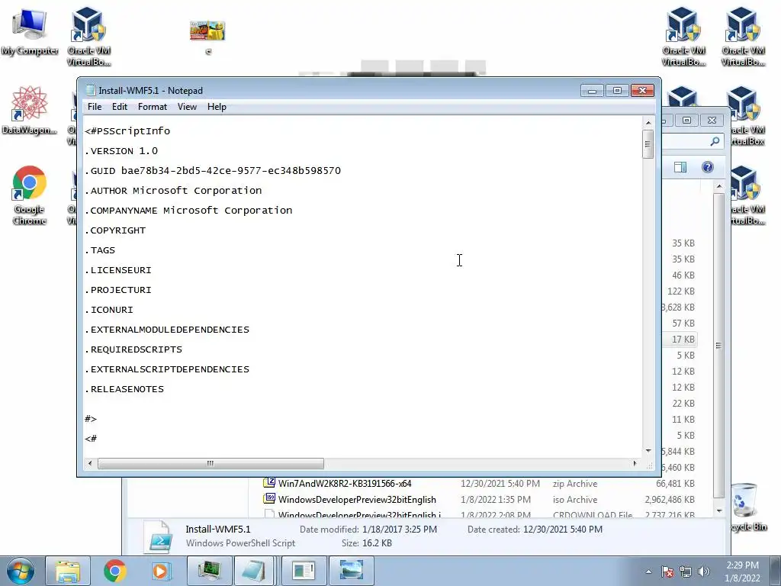Click Notepad vertical scrollbar down arrow

[x=648, y=450]
